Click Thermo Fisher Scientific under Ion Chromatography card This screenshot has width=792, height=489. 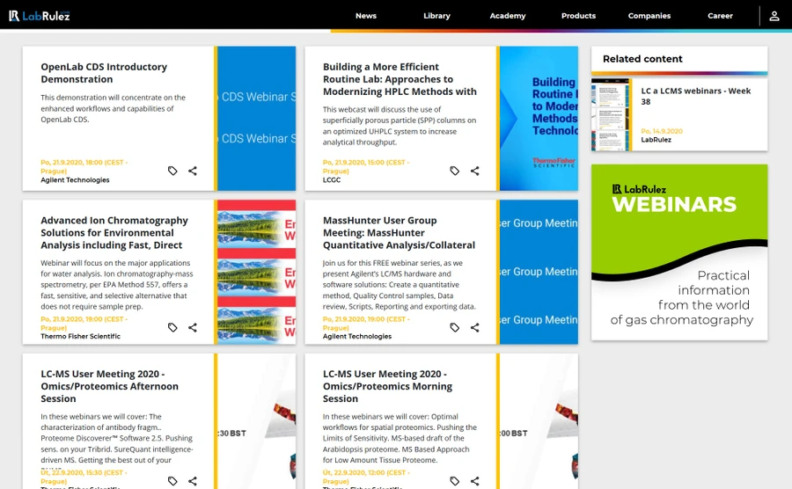point(81,337)
